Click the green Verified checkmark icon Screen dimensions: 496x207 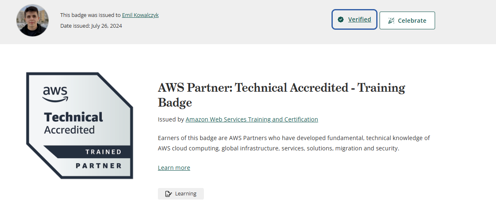[x=341, y=19]
